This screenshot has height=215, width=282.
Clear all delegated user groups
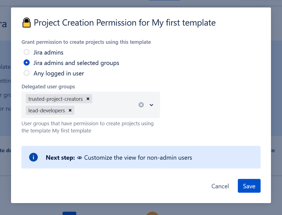coord(141,105)
